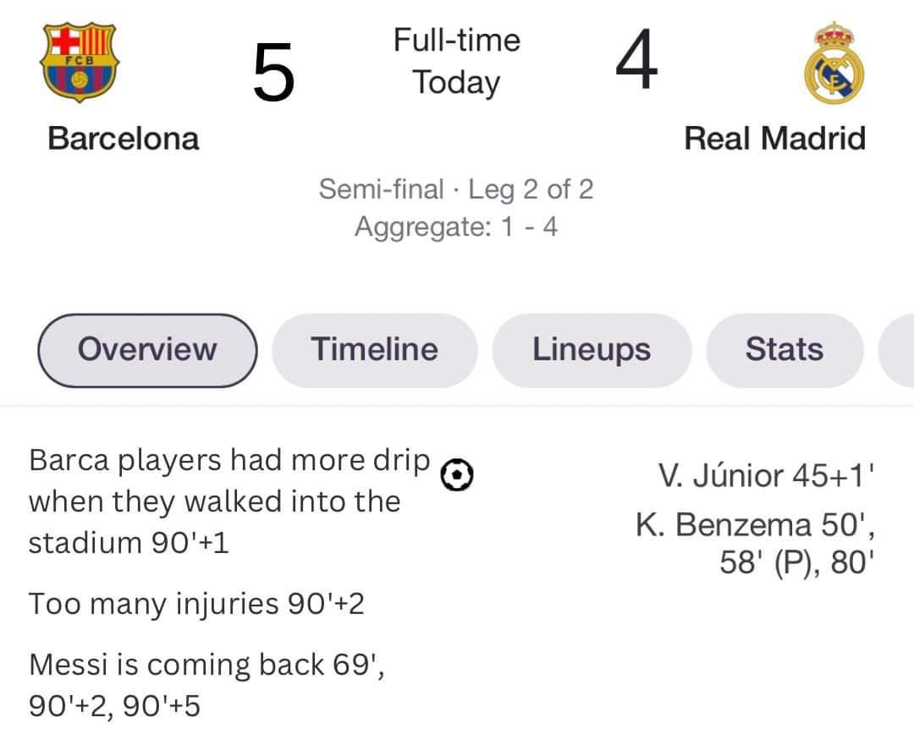The height and width of the screenshot is (745, 914).
Task: Open the Stats tab
Action: pyautogui.click(x=785, y=350)
